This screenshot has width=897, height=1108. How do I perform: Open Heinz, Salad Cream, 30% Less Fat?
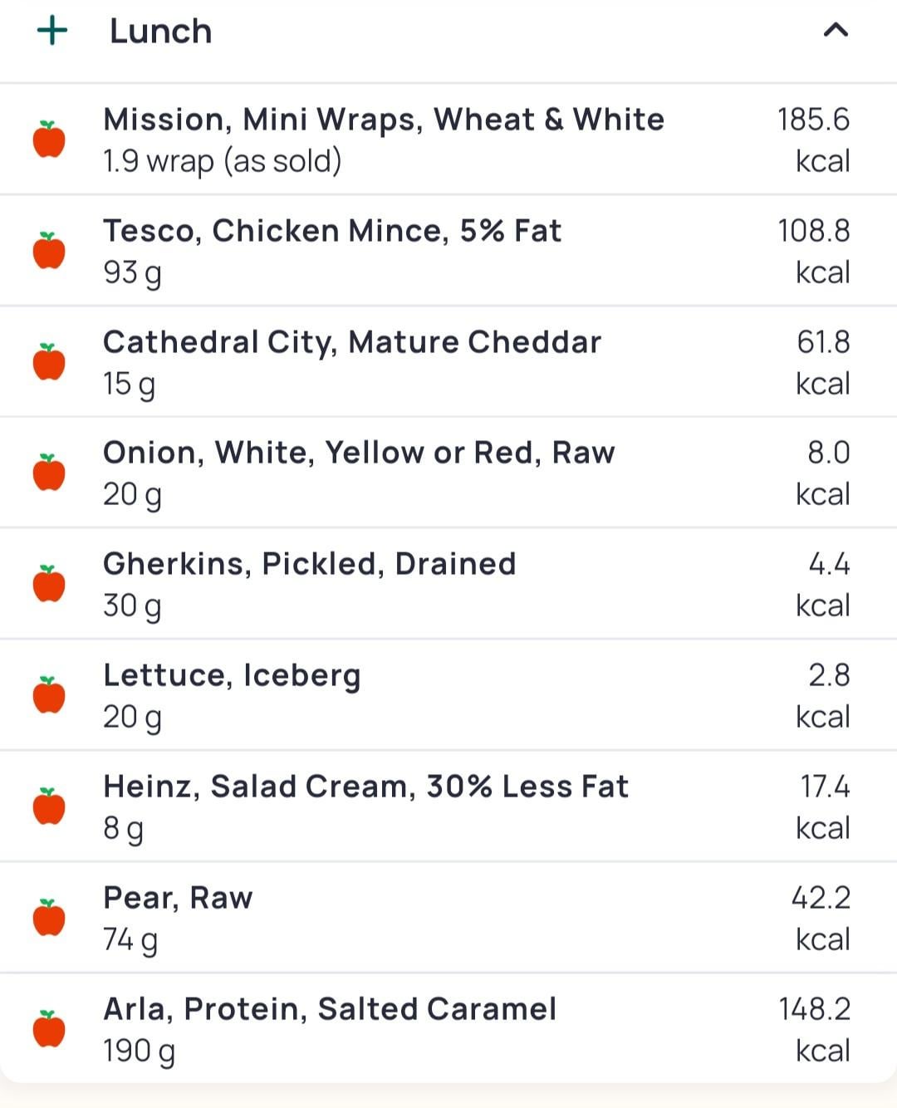point(365,787)
